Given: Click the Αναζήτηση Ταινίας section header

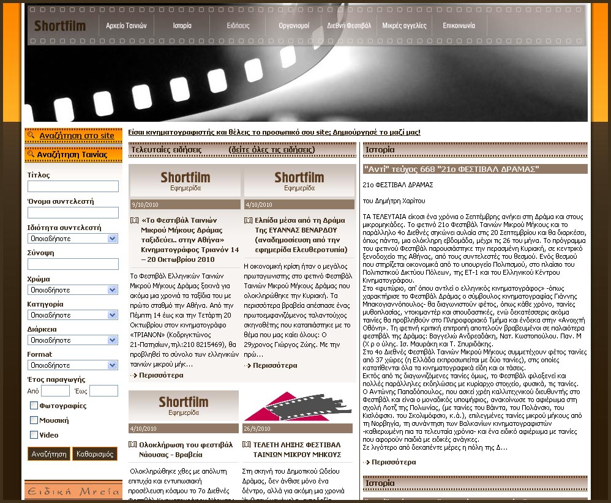Looking at the screenshot, I should [73, 155].
